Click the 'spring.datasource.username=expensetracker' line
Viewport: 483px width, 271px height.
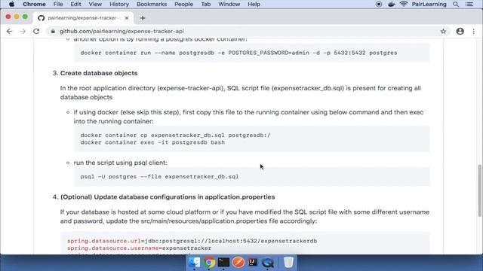(x=139, y=248)
